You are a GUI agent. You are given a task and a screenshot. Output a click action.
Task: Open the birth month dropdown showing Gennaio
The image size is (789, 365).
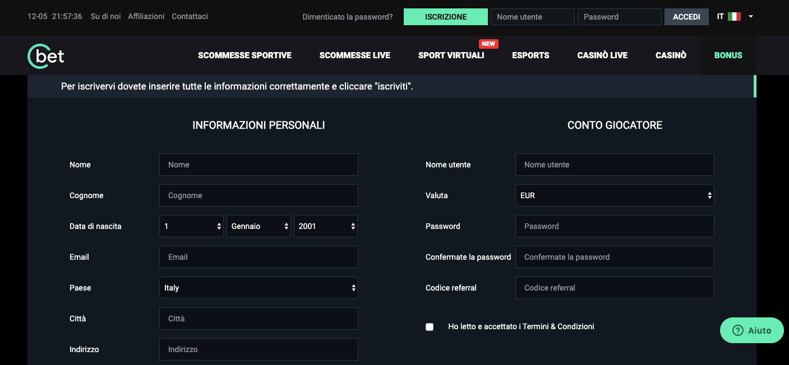pyautogui.click(x=259, y=226)
